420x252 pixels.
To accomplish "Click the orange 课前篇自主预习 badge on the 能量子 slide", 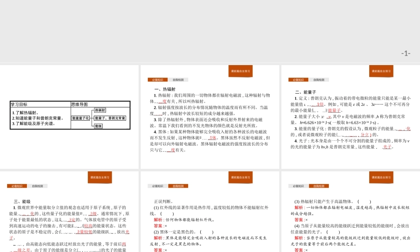I will [x=381, y=71].
